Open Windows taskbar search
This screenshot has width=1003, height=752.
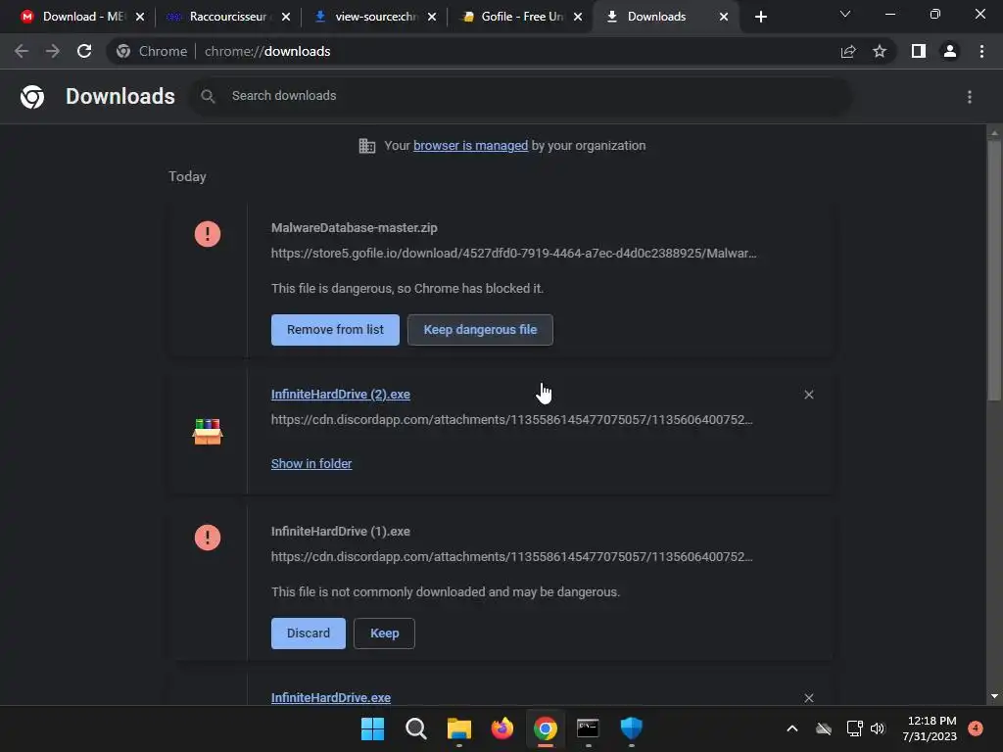point(415,728)
